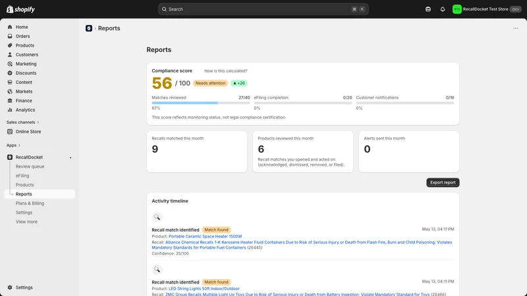
Task: Open the Home icon in sidebar
Action: [10, 27]
